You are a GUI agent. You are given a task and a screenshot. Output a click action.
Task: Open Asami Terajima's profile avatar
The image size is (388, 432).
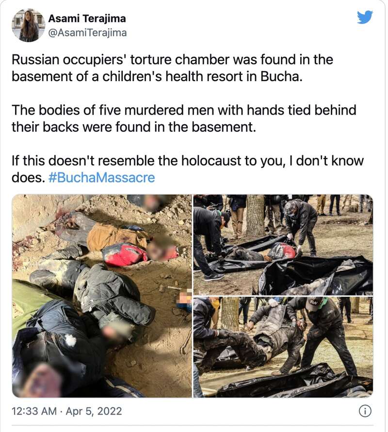(28, 25)
